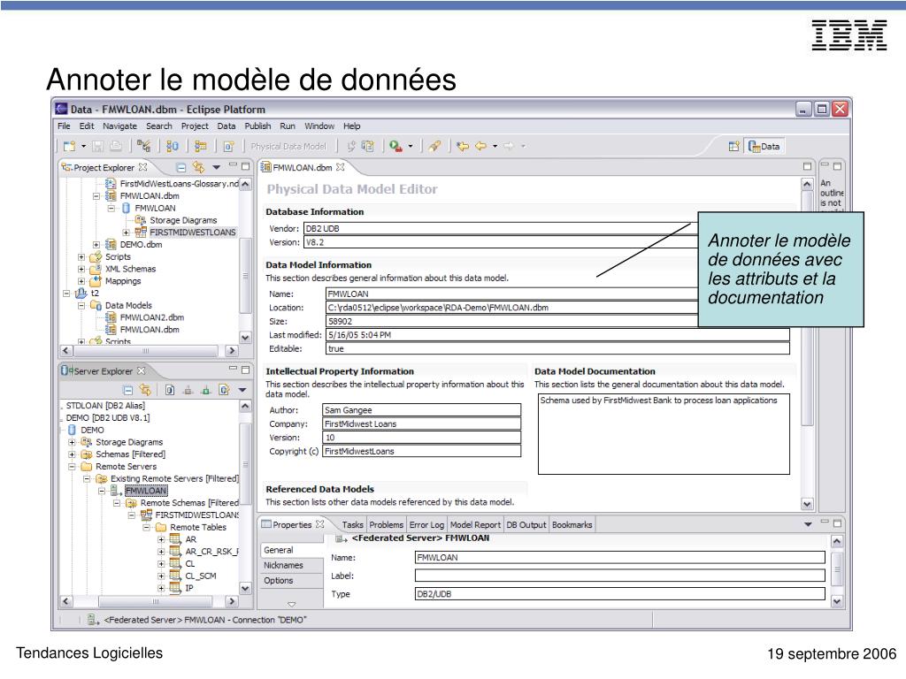Screen dimensions: 906x679
Task: Open the File menu
Action: (x=64, y=126)
